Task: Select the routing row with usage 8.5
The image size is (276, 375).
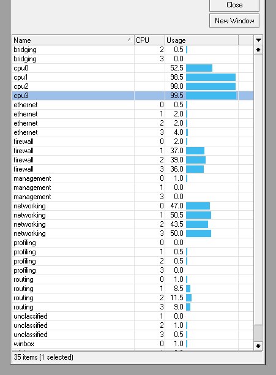Action: tap(133, 289)
